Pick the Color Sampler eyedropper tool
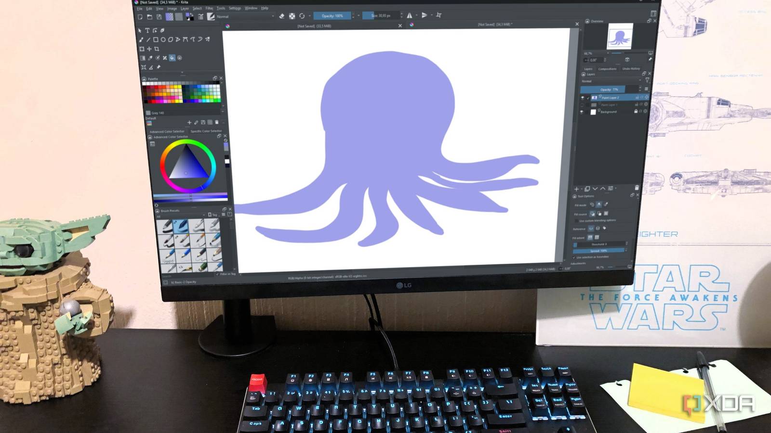Image resolution: width=771 pixels, height=433 pixels. pyautogui.click(x=150, y=58)
